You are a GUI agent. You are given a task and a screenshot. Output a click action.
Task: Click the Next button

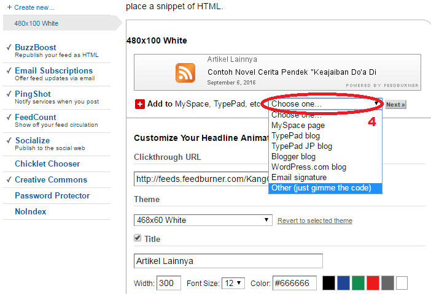coord(395,105)
